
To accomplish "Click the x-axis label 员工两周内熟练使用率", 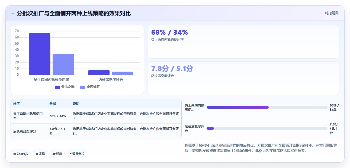I will (52, 80).
